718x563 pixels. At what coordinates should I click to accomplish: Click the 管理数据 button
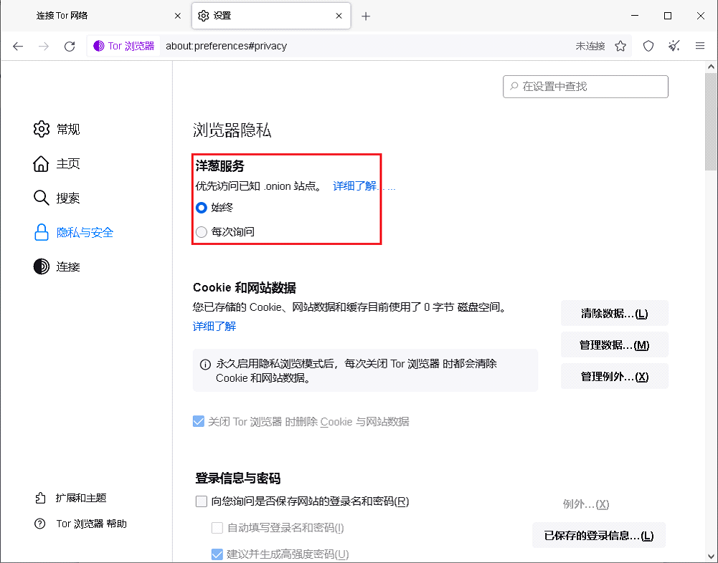tap(615, 345)
